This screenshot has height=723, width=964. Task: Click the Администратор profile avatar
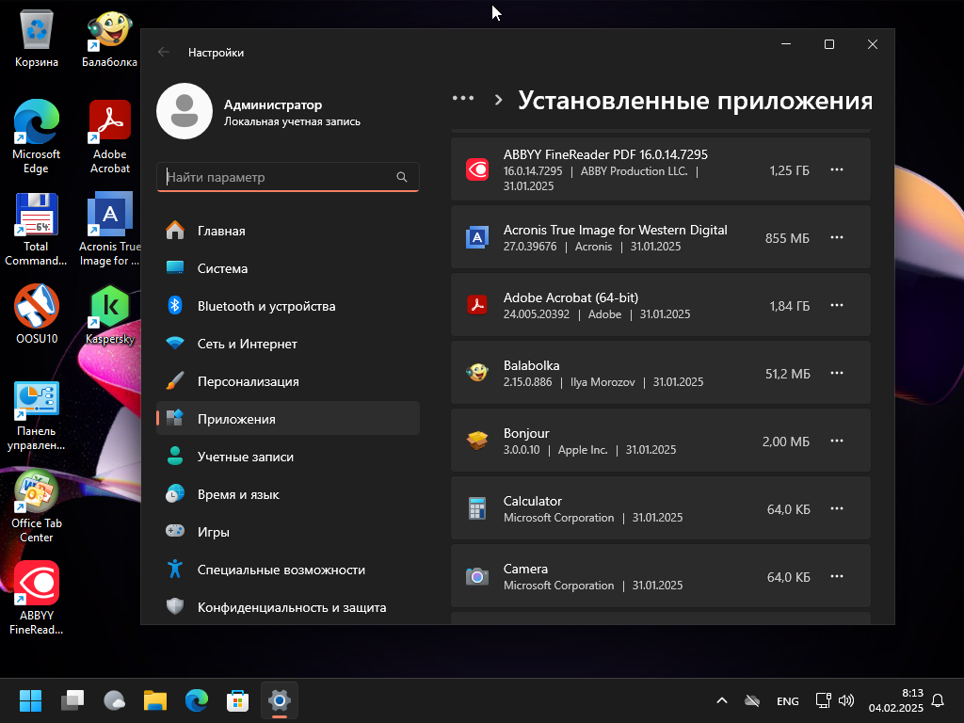coord(185,111)
